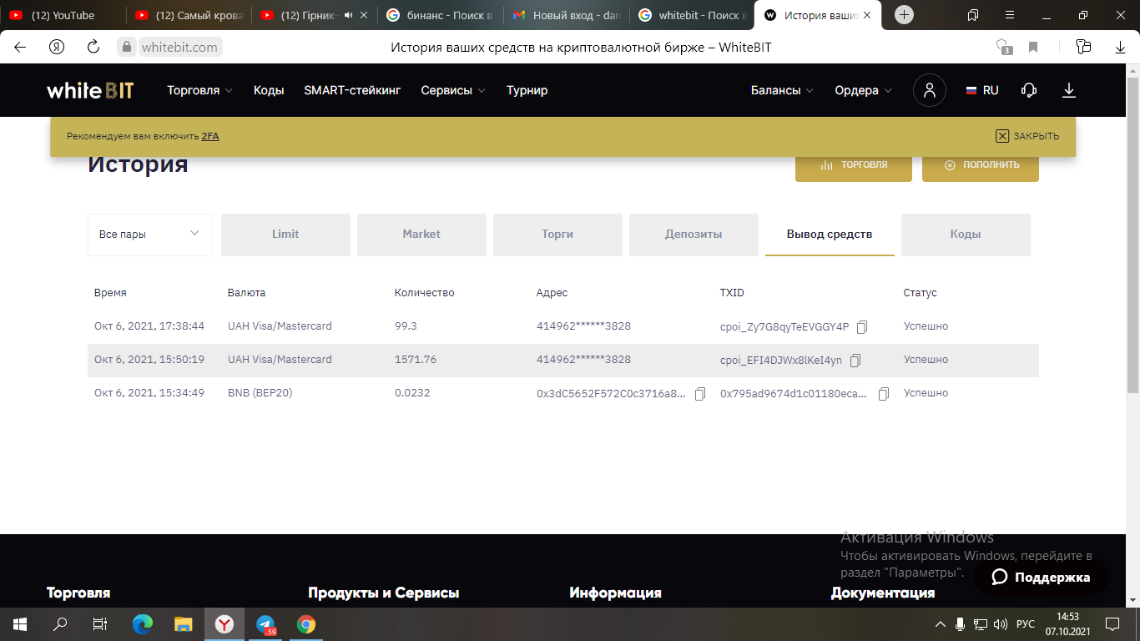
Task: Switch to the Market tab
Action: [421, 235]
